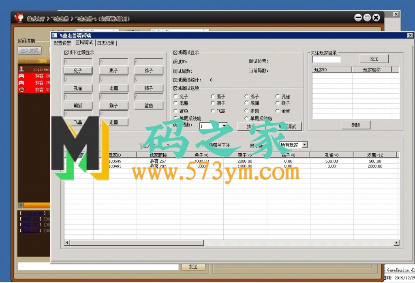Image resolution: width=415 pixels, height=283 pixels.
Task: Click the 孔雀×8 column header in the bet table
Action: 332,155
